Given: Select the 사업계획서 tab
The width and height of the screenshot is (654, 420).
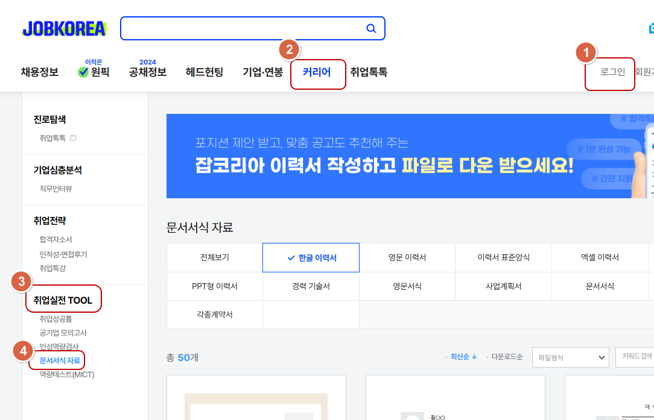Looking at the screenshot, I should click(503, 286).
